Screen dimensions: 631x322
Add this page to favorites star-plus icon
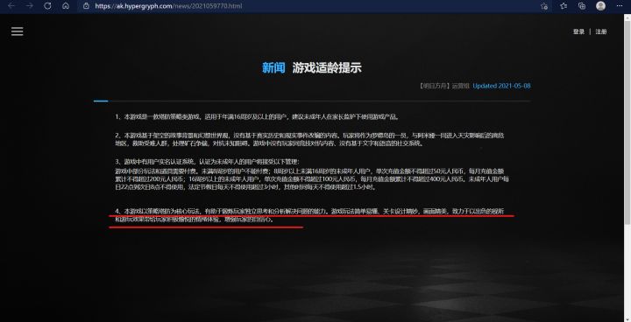pyautogui.click(x=544, y=6)
